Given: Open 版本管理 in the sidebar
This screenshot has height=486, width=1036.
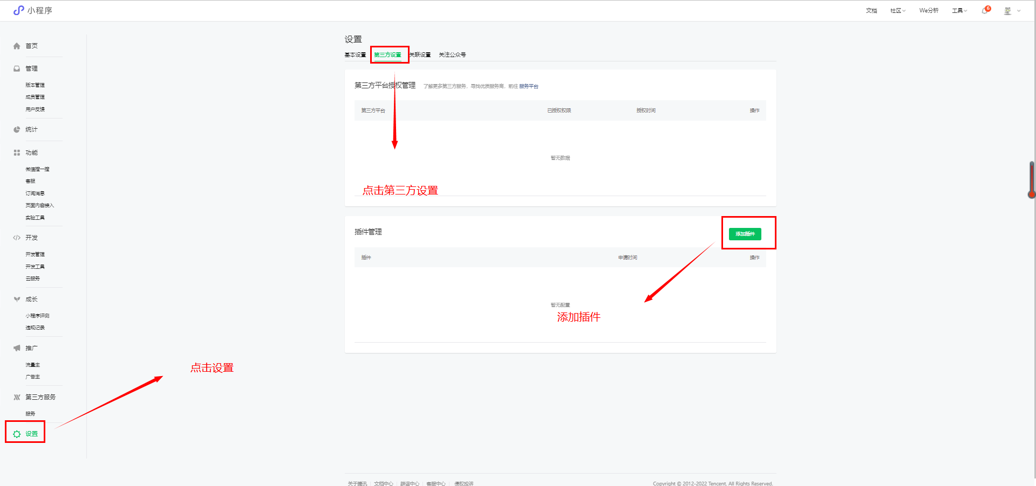Looking at the screenshot, I should pos(35,85).
